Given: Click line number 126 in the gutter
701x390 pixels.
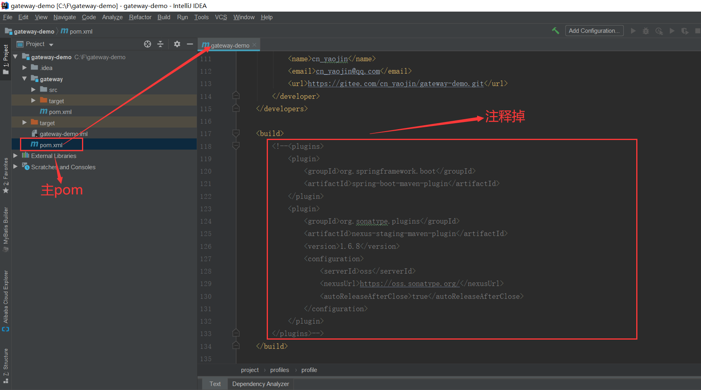Looking at the screenshot, I should click(x=206, y=246).
